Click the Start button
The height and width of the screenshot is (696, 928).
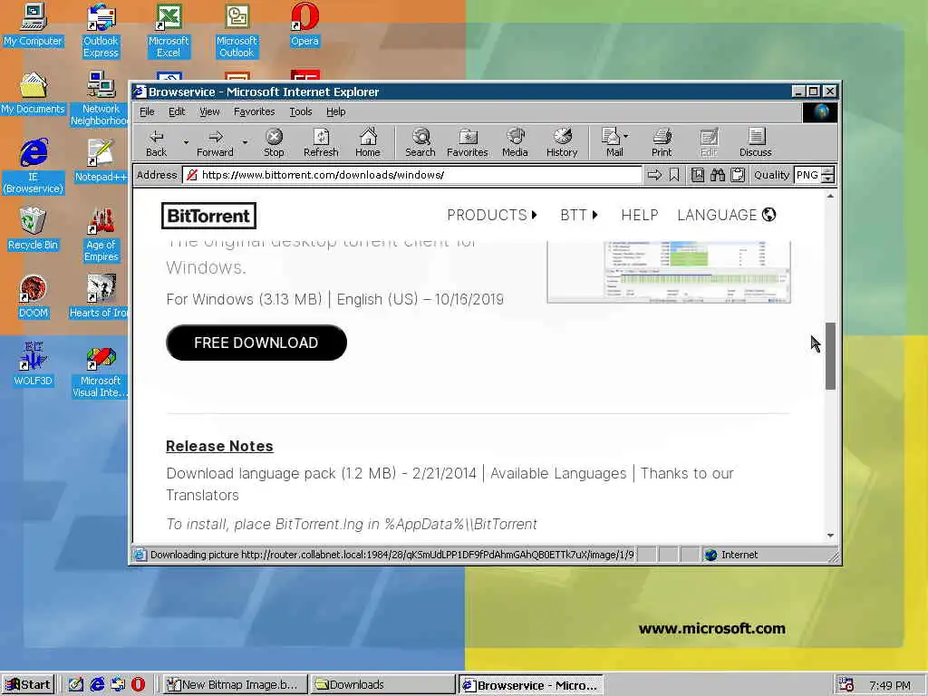pos(28,685)
